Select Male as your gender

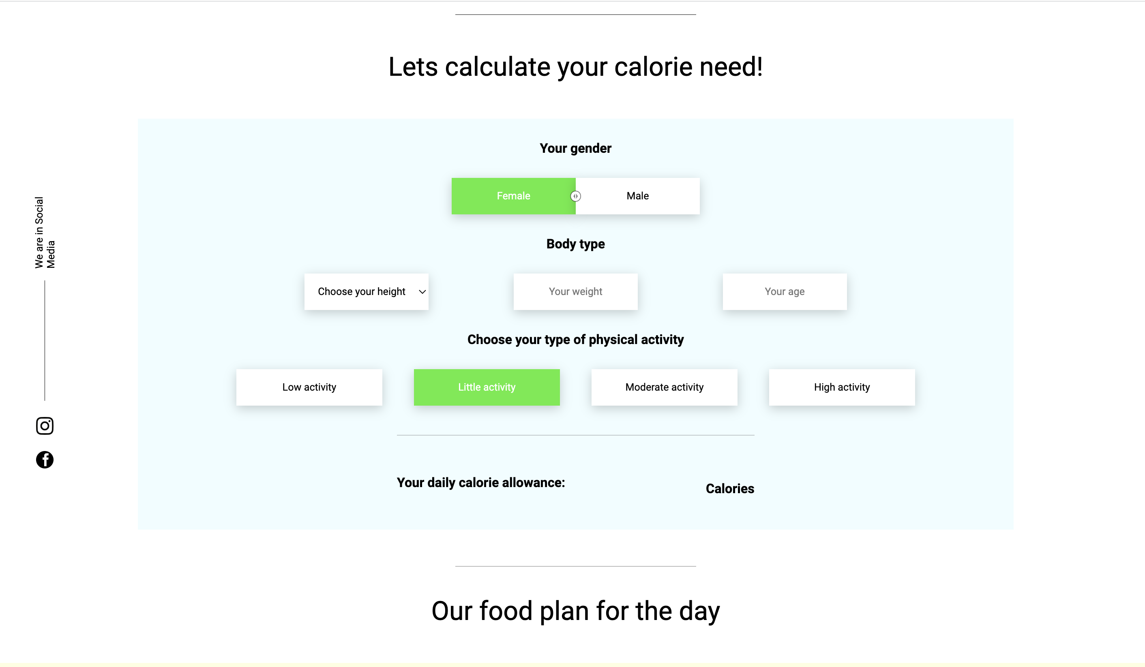[637, 196]
